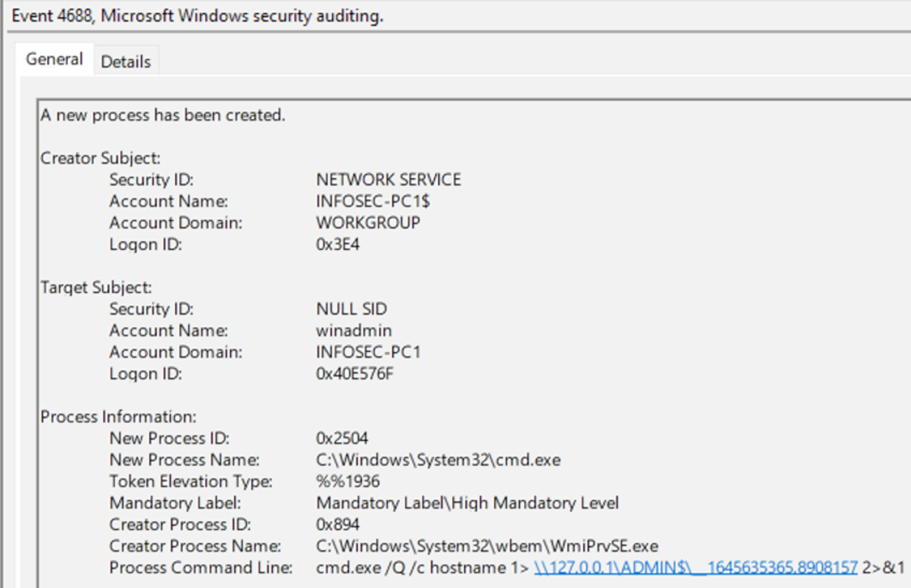The width and height of the screenshot is (911, 588).
Task: Select the General tab
Action: pos(55,59)
